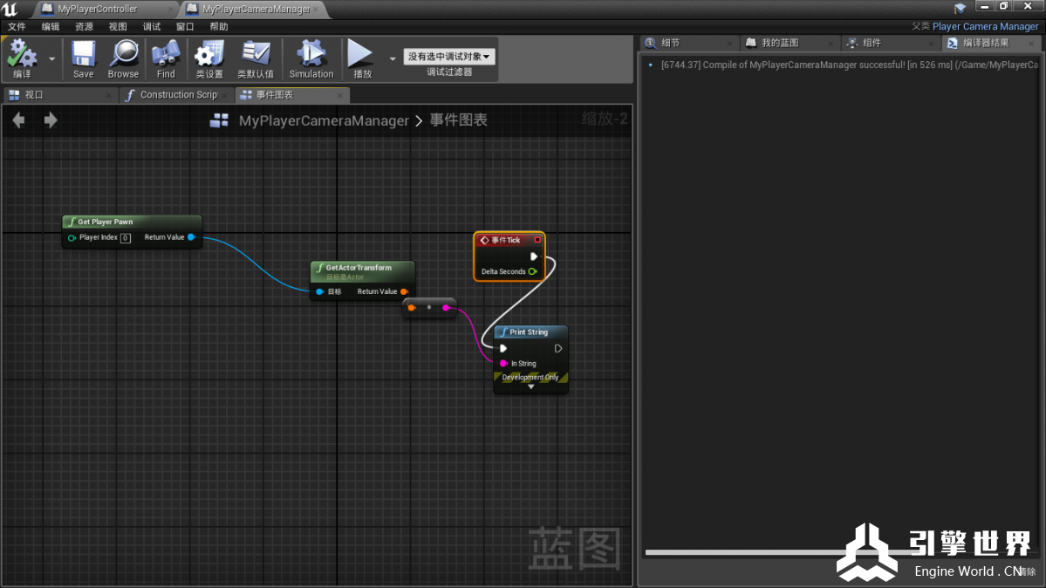Image resolution: width=1046 pixels, height=588 pixels.
Task: Browse to asset in content browser
Action: point(123,59)
